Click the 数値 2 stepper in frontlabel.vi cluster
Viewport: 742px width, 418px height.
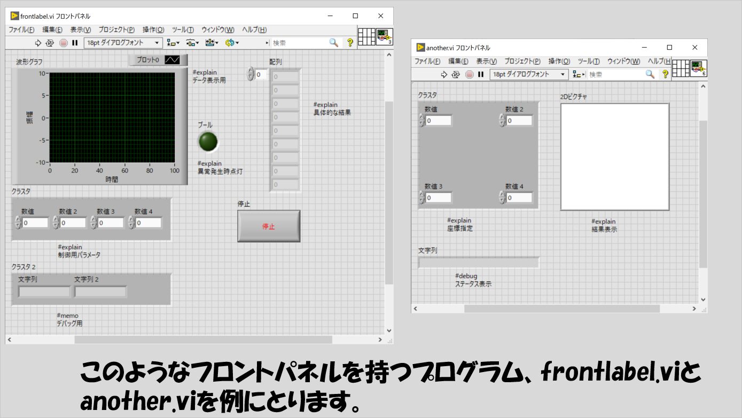click(x=56, y=222)
